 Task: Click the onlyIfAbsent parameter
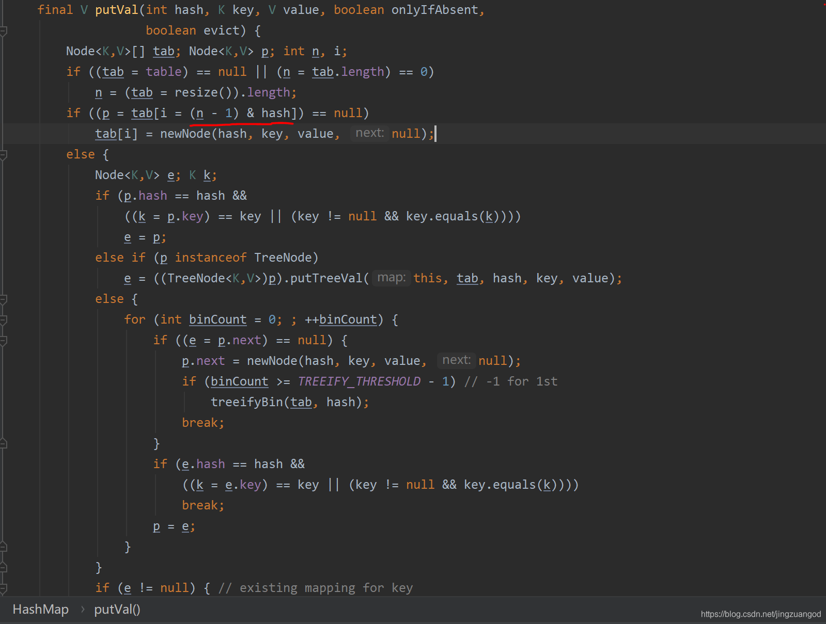(434, 10)
